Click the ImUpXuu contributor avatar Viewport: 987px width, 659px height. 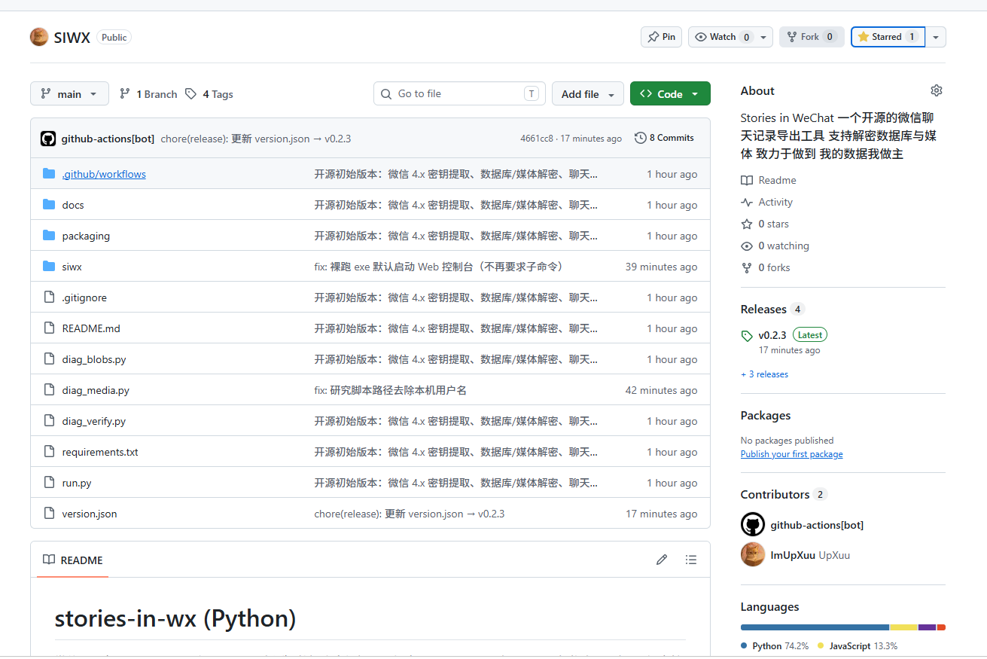click(x=753, y=555)
